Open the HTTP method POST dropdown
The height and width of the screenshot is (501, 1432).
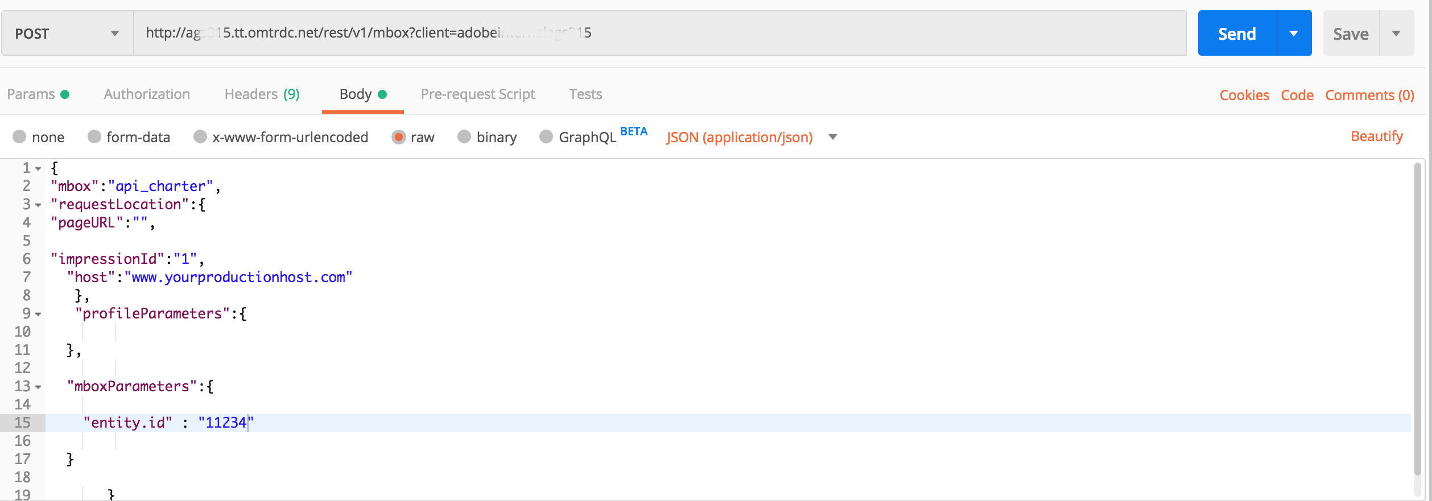68,34
